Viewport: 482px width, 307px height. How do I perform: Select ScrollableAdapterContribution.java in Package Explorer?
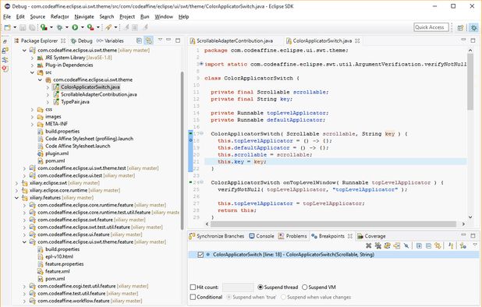tap(99, 94)
